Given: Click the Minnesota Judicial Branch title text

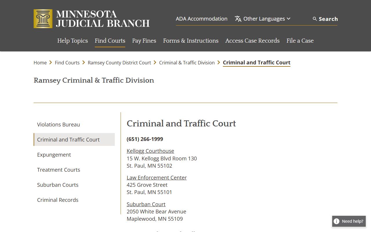Looking at the screenshot, I should 103,19.
